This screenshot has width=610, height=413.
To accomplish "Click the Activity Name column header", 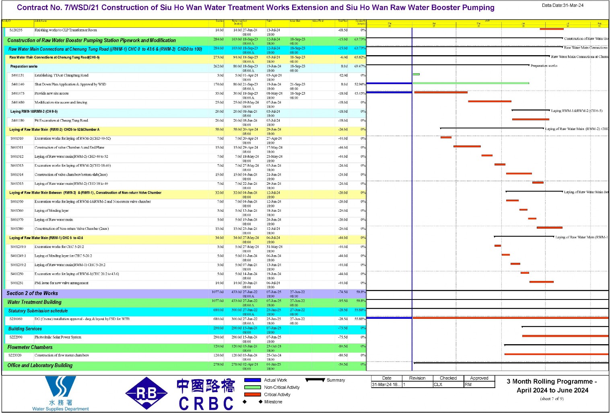I will click(x=41, y=21).
